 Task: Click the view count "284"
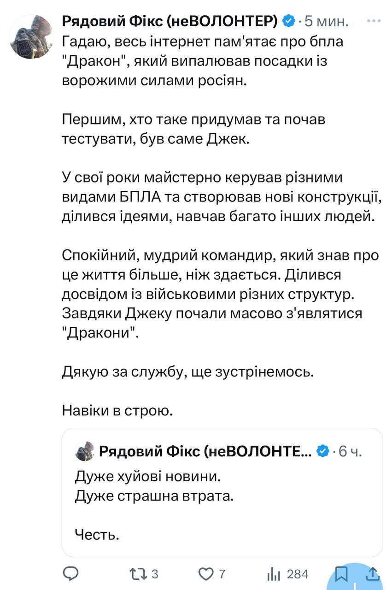[298, 574]
